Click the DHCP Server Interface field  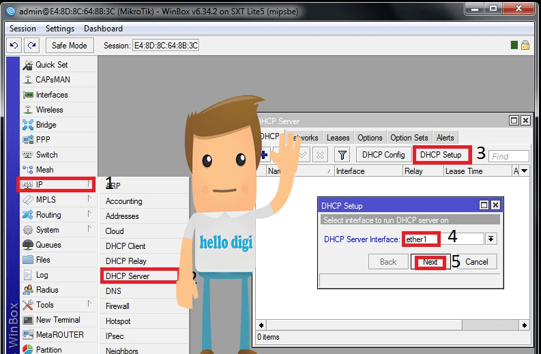[443, 239]
